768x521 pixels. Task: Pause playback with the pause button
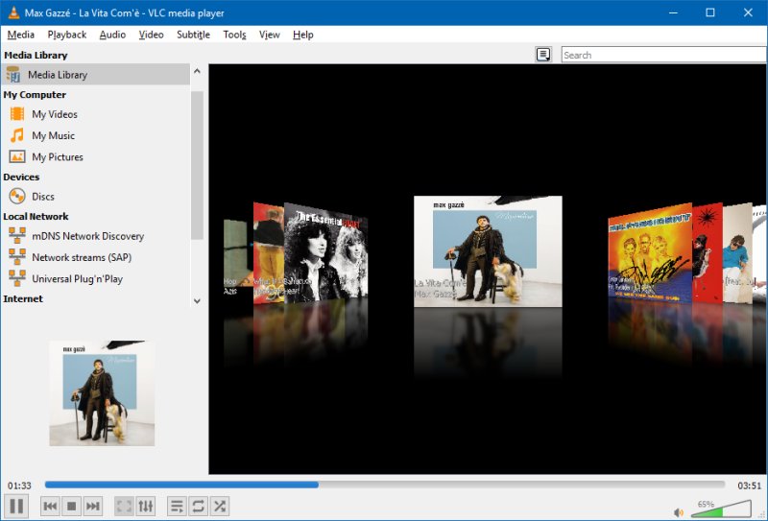[x=16, y=506]
